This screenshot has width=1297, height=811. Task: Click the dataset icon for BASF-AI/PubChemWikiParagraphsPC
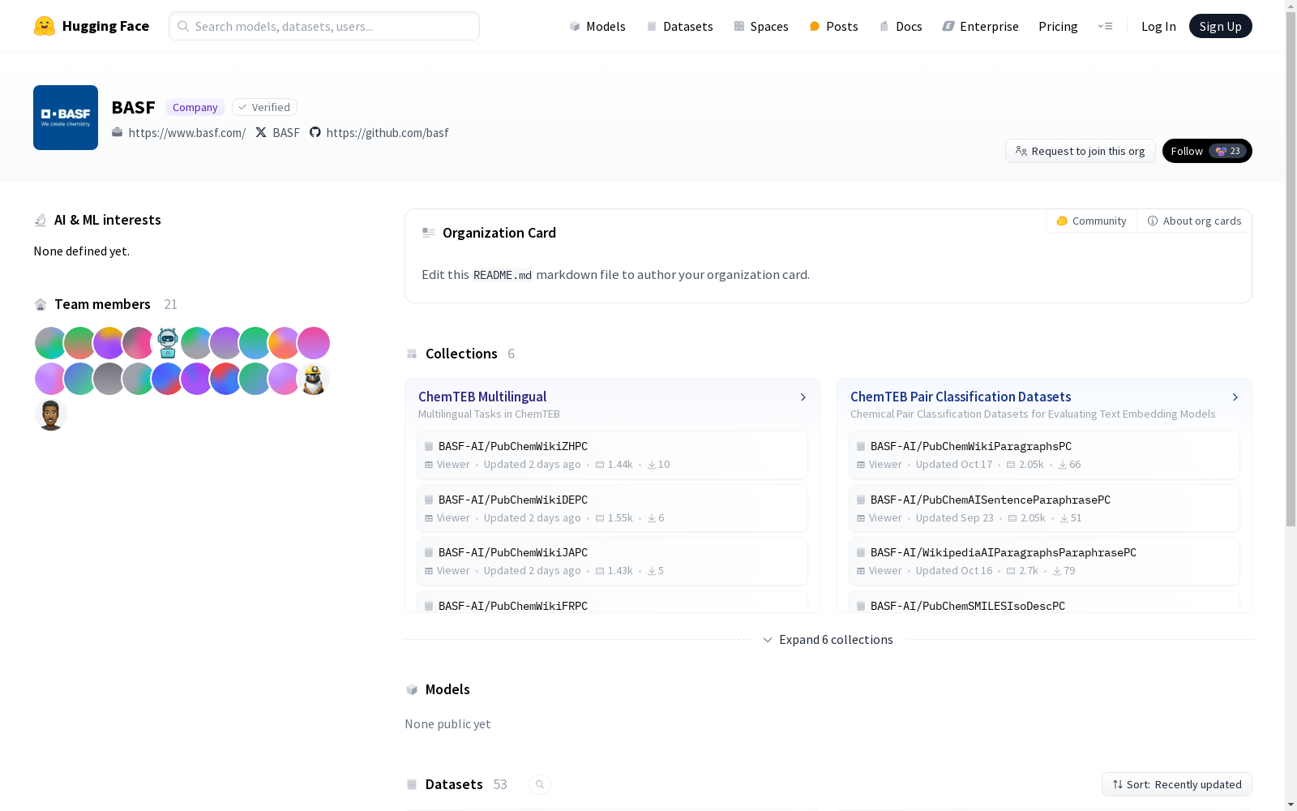861,446
